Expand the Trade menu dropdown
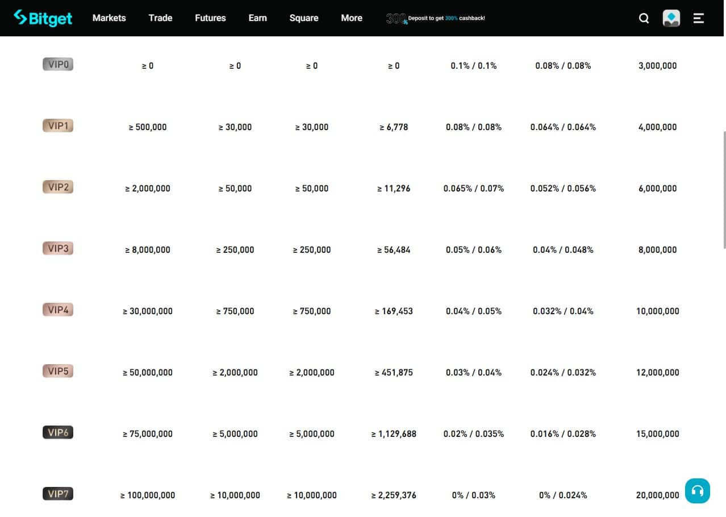726x517 pixels. click(x=160, y=18)
